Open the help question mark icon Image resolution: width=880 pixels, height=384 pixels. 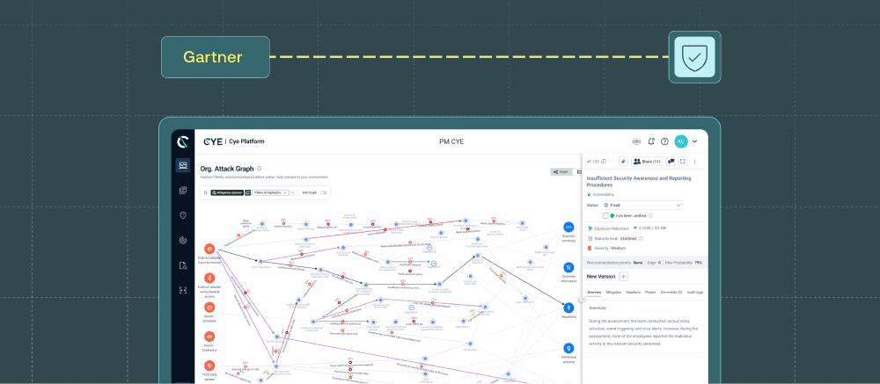pos(664,141)
